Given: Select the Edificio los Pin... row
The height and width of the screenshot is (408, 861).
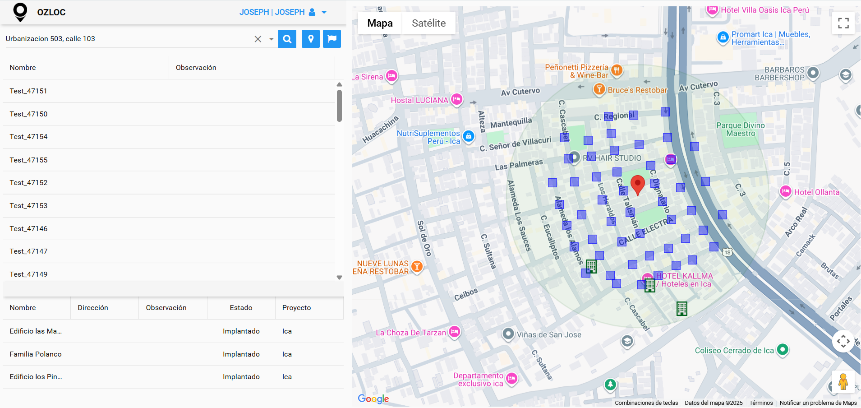Looking at the screenshot, I should pos(173,377).
